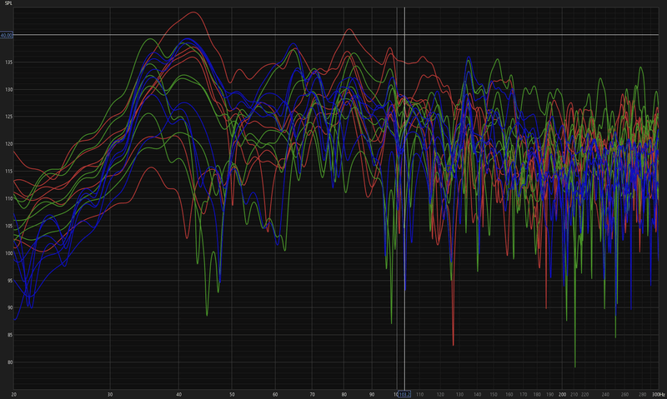Click the 100 label on the SPL axis
Viewport: 667px width, 399px height.
[x=9, y=253]
